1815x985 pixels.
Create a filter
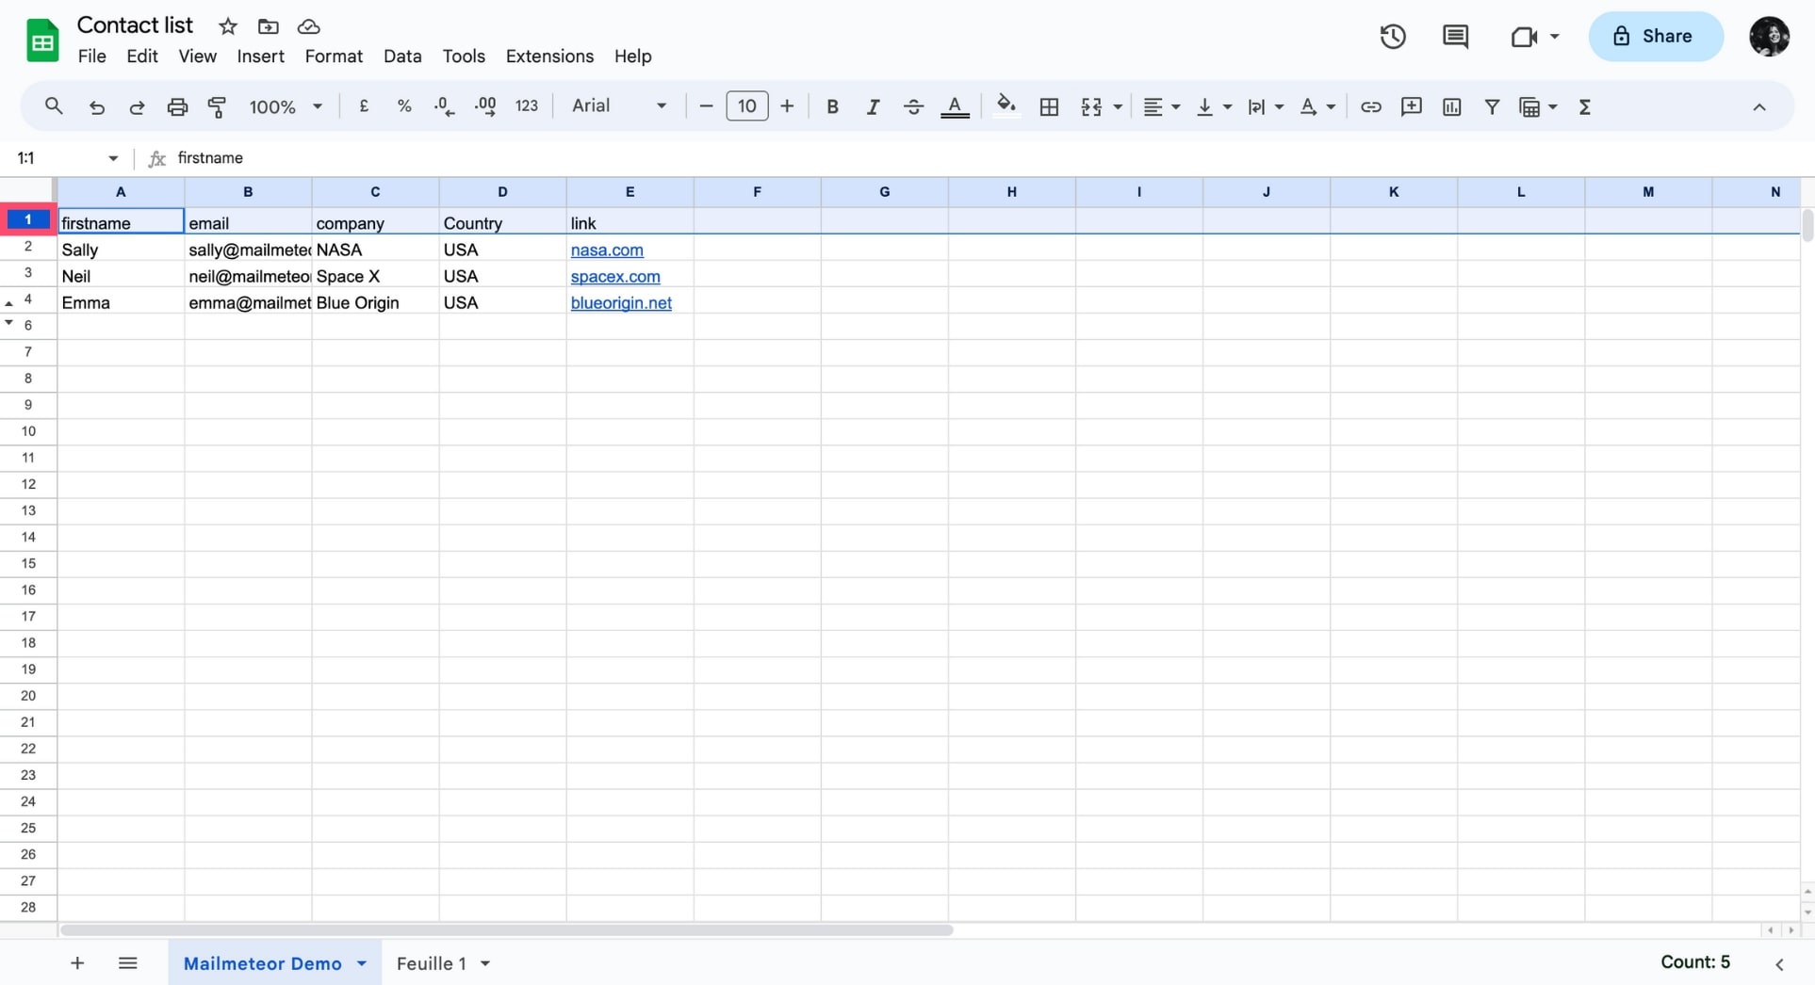[x=1492, y=107]
